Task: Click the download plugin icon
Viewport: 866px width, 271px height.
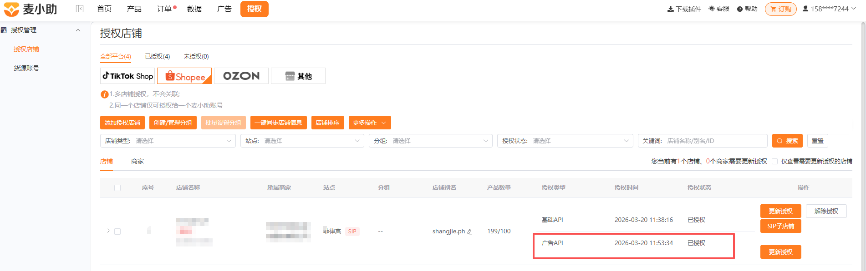Action: [x=670, y=9]
